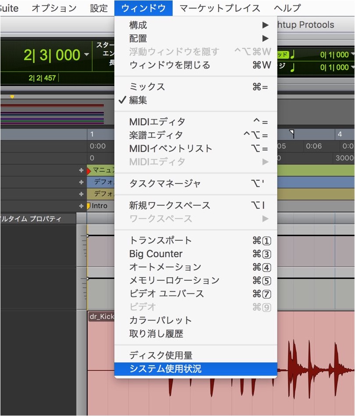Click the yellow marker in universe view
This screenshot has height=416, width=355.
point(12,97)
